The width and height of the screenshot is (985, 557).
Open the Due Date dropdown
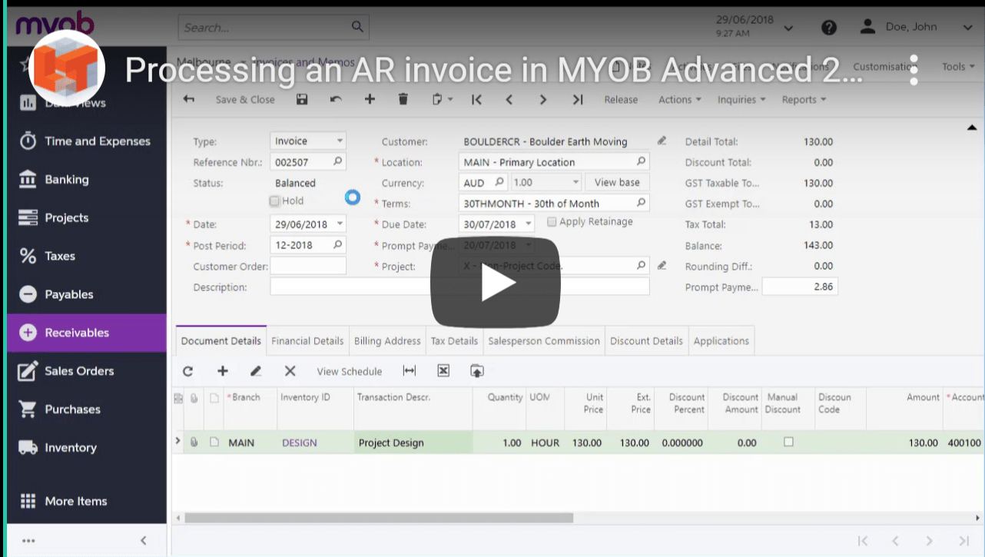(528, 224)
